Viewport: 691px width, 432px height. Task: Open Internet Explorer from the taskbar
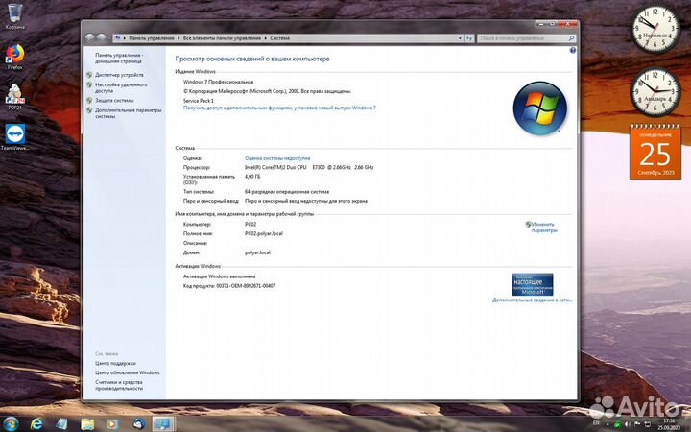[36, 424]
